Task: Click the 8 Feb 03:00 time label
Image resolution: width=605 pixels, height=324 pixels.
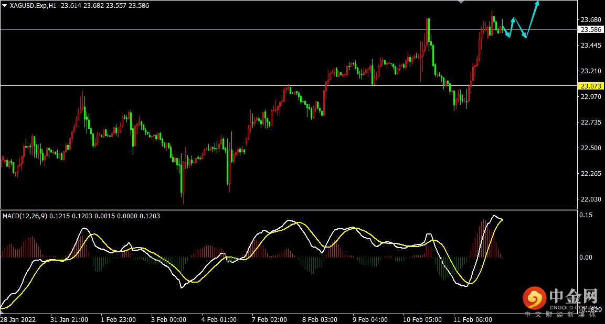Action: click(320, 320)
